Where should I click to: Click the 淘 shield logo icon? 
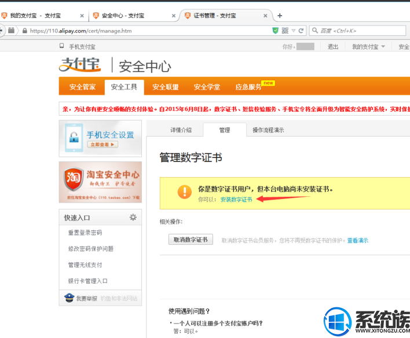click(74, 179)
